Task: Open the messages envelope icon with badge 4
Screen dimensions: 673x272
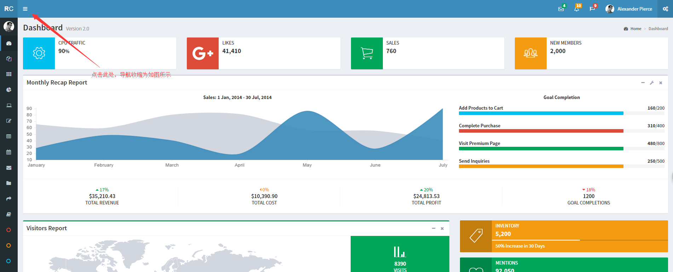Action: [561, 9]
